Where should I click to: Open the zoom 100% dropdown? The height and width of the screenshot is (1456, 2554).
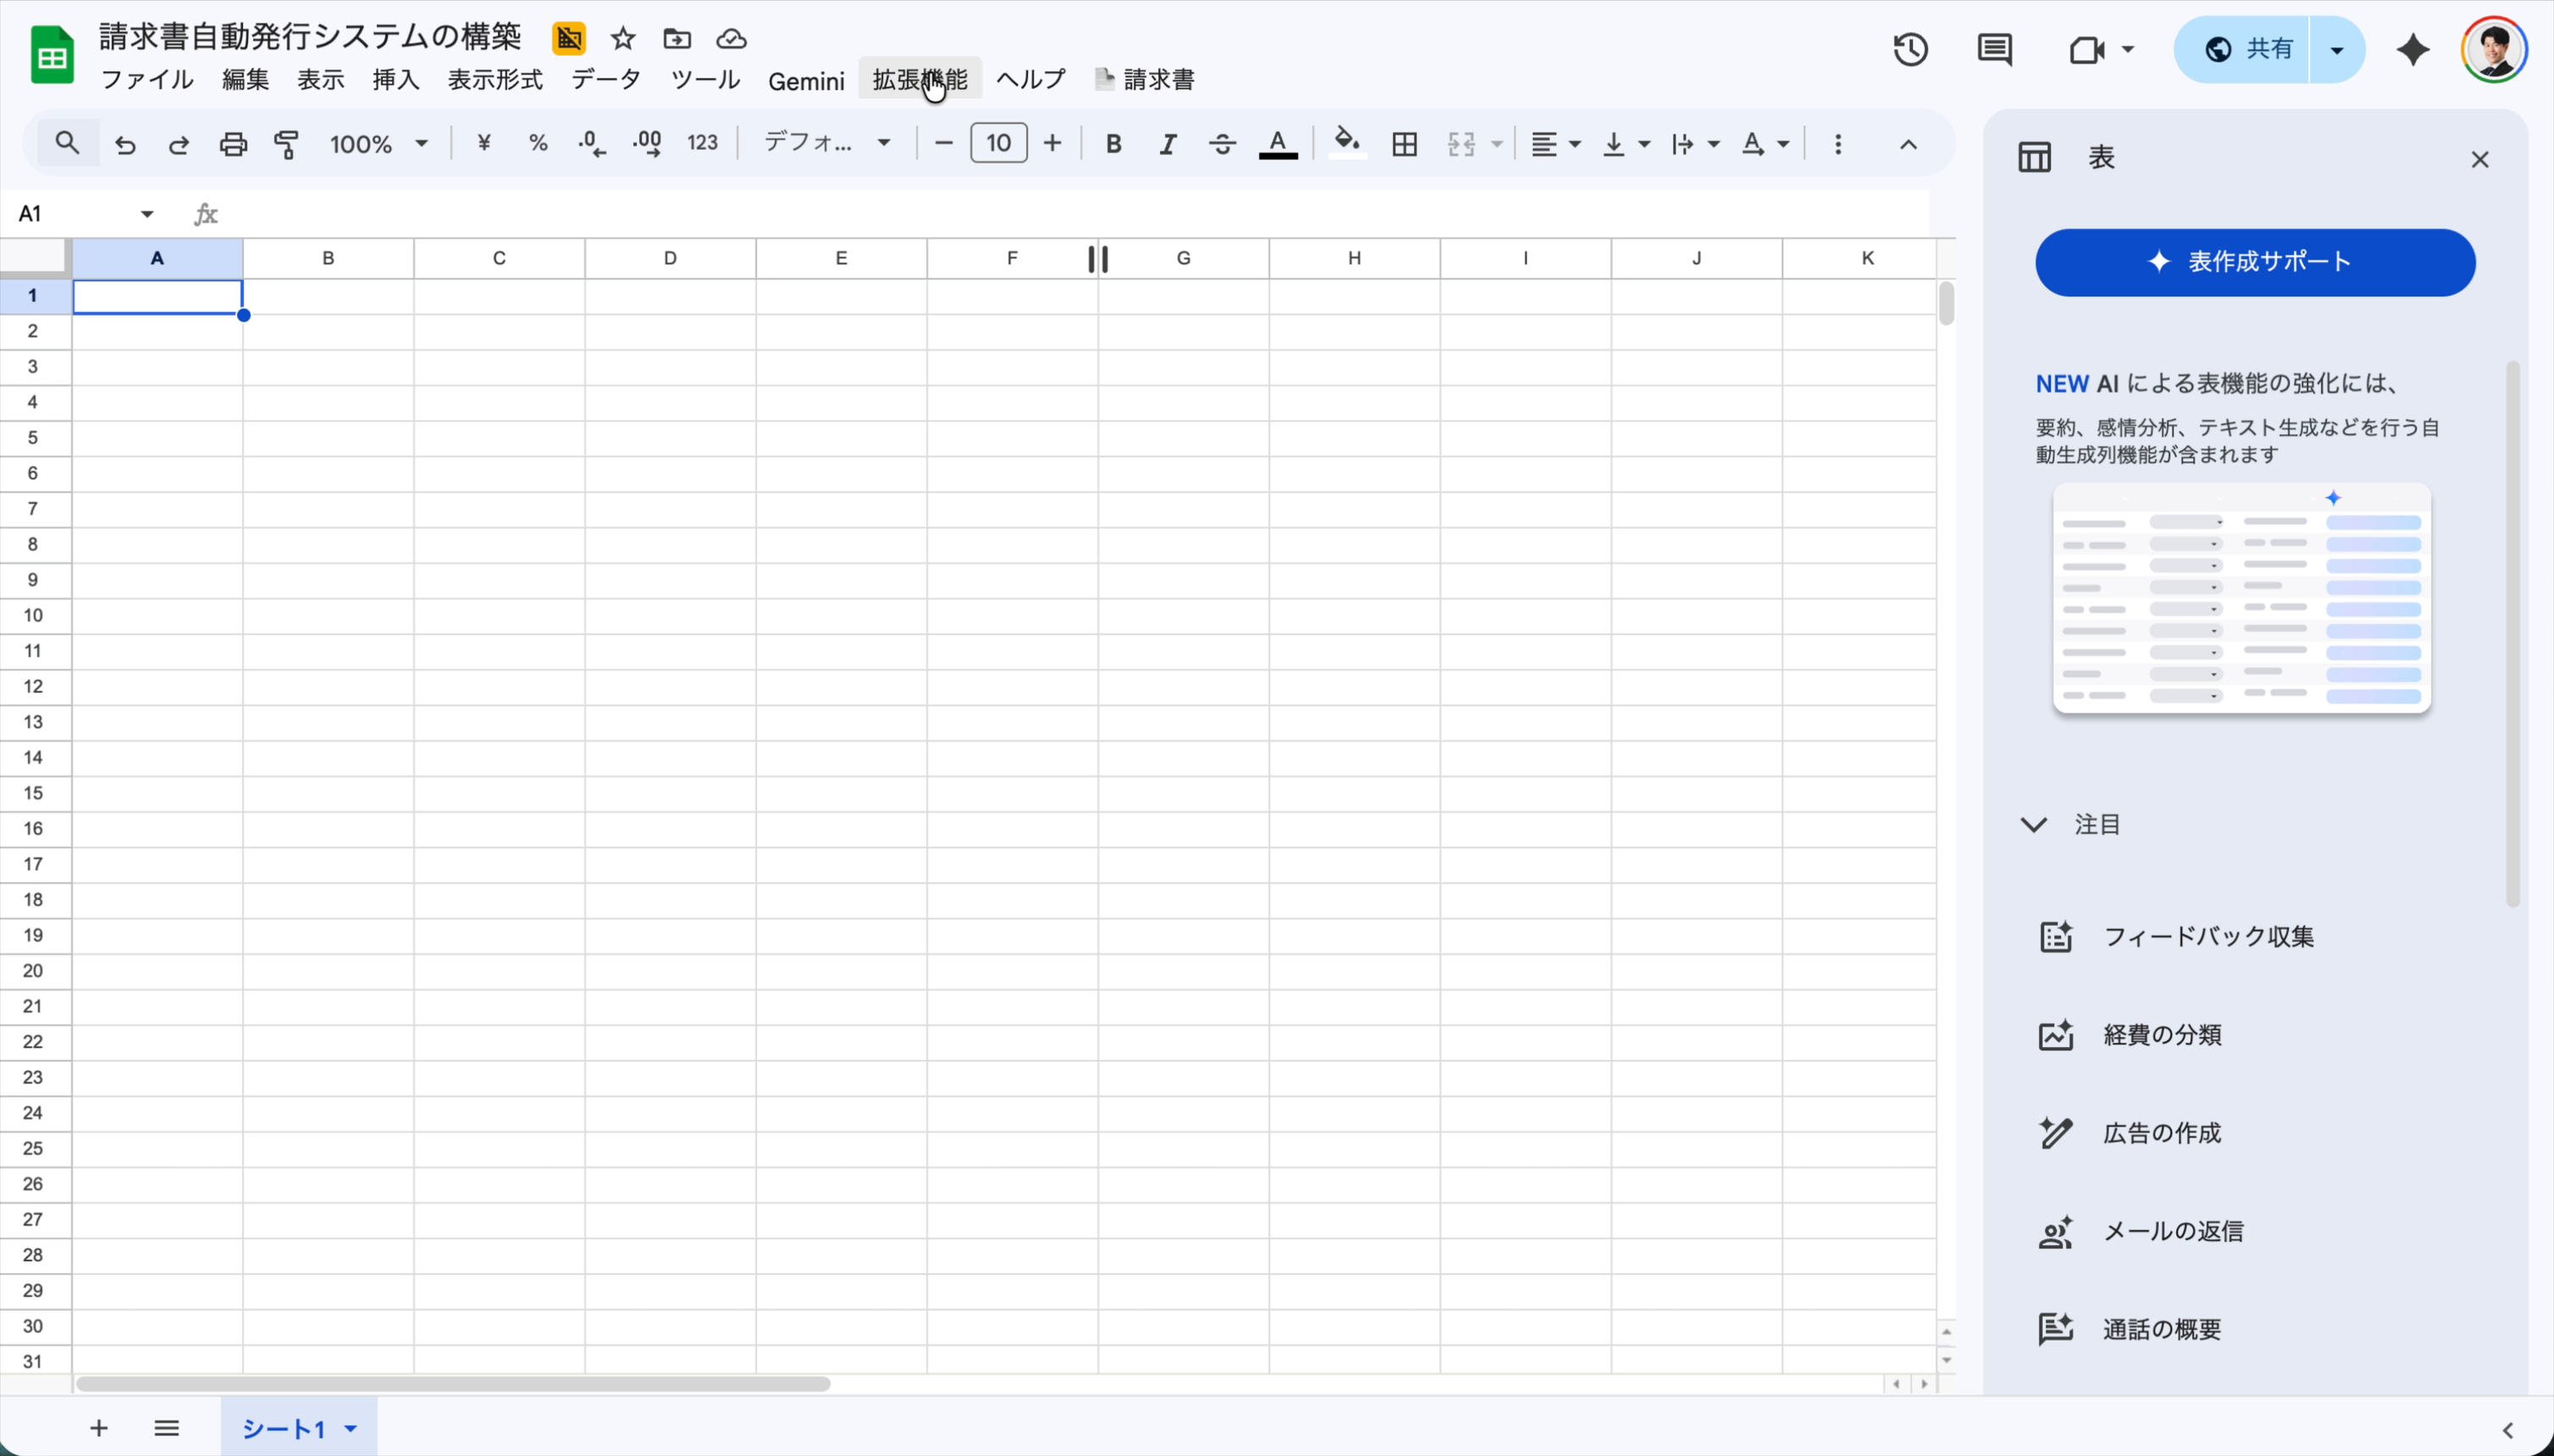pyautogui.click(x=379, y=144)
